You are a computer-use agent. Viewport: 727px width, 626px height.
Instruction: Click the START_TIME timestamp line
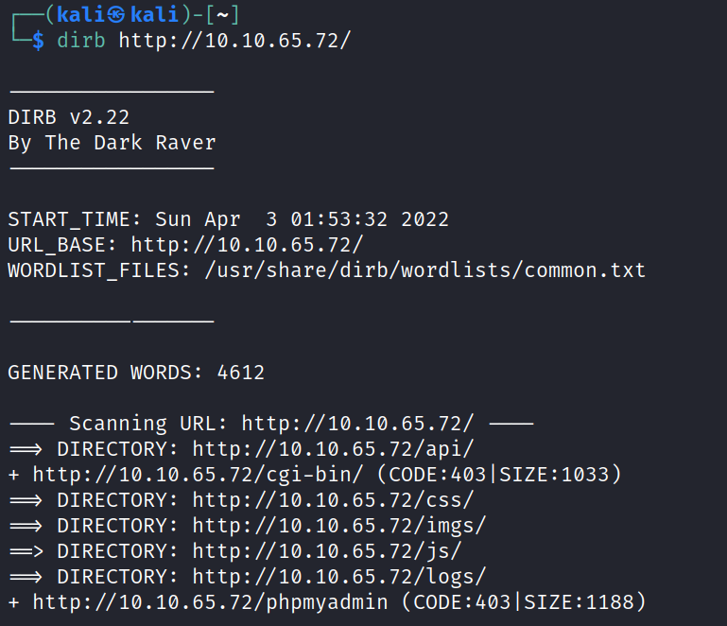(228, 219)
